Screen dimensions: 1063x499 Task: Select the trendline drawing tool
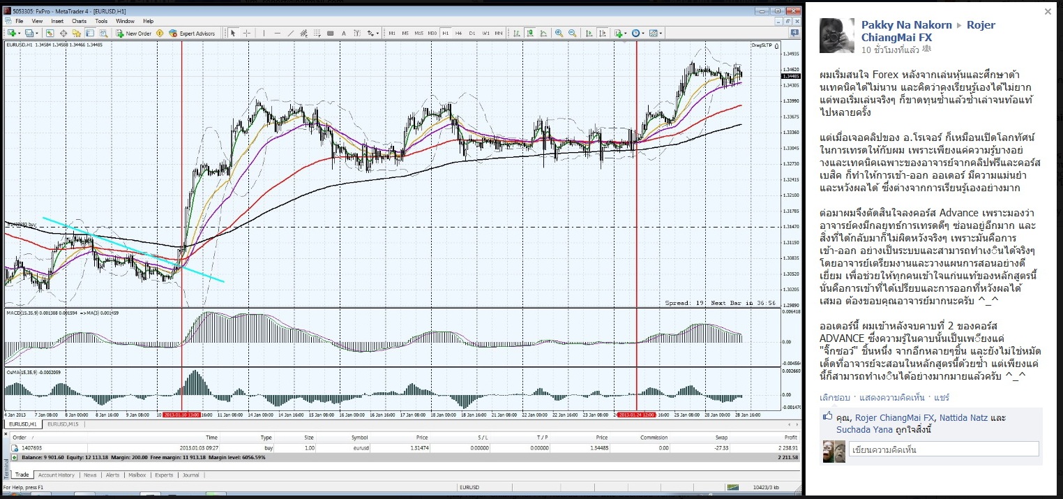(x=290, y=33)
